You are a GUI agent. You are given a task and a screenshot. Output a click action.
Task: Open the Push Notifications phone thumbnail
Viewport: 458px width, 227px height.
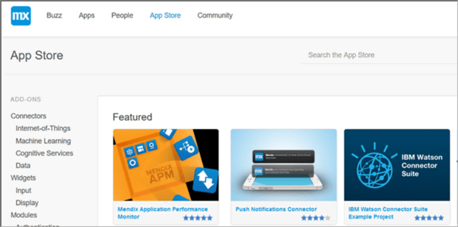coord(283,165)
